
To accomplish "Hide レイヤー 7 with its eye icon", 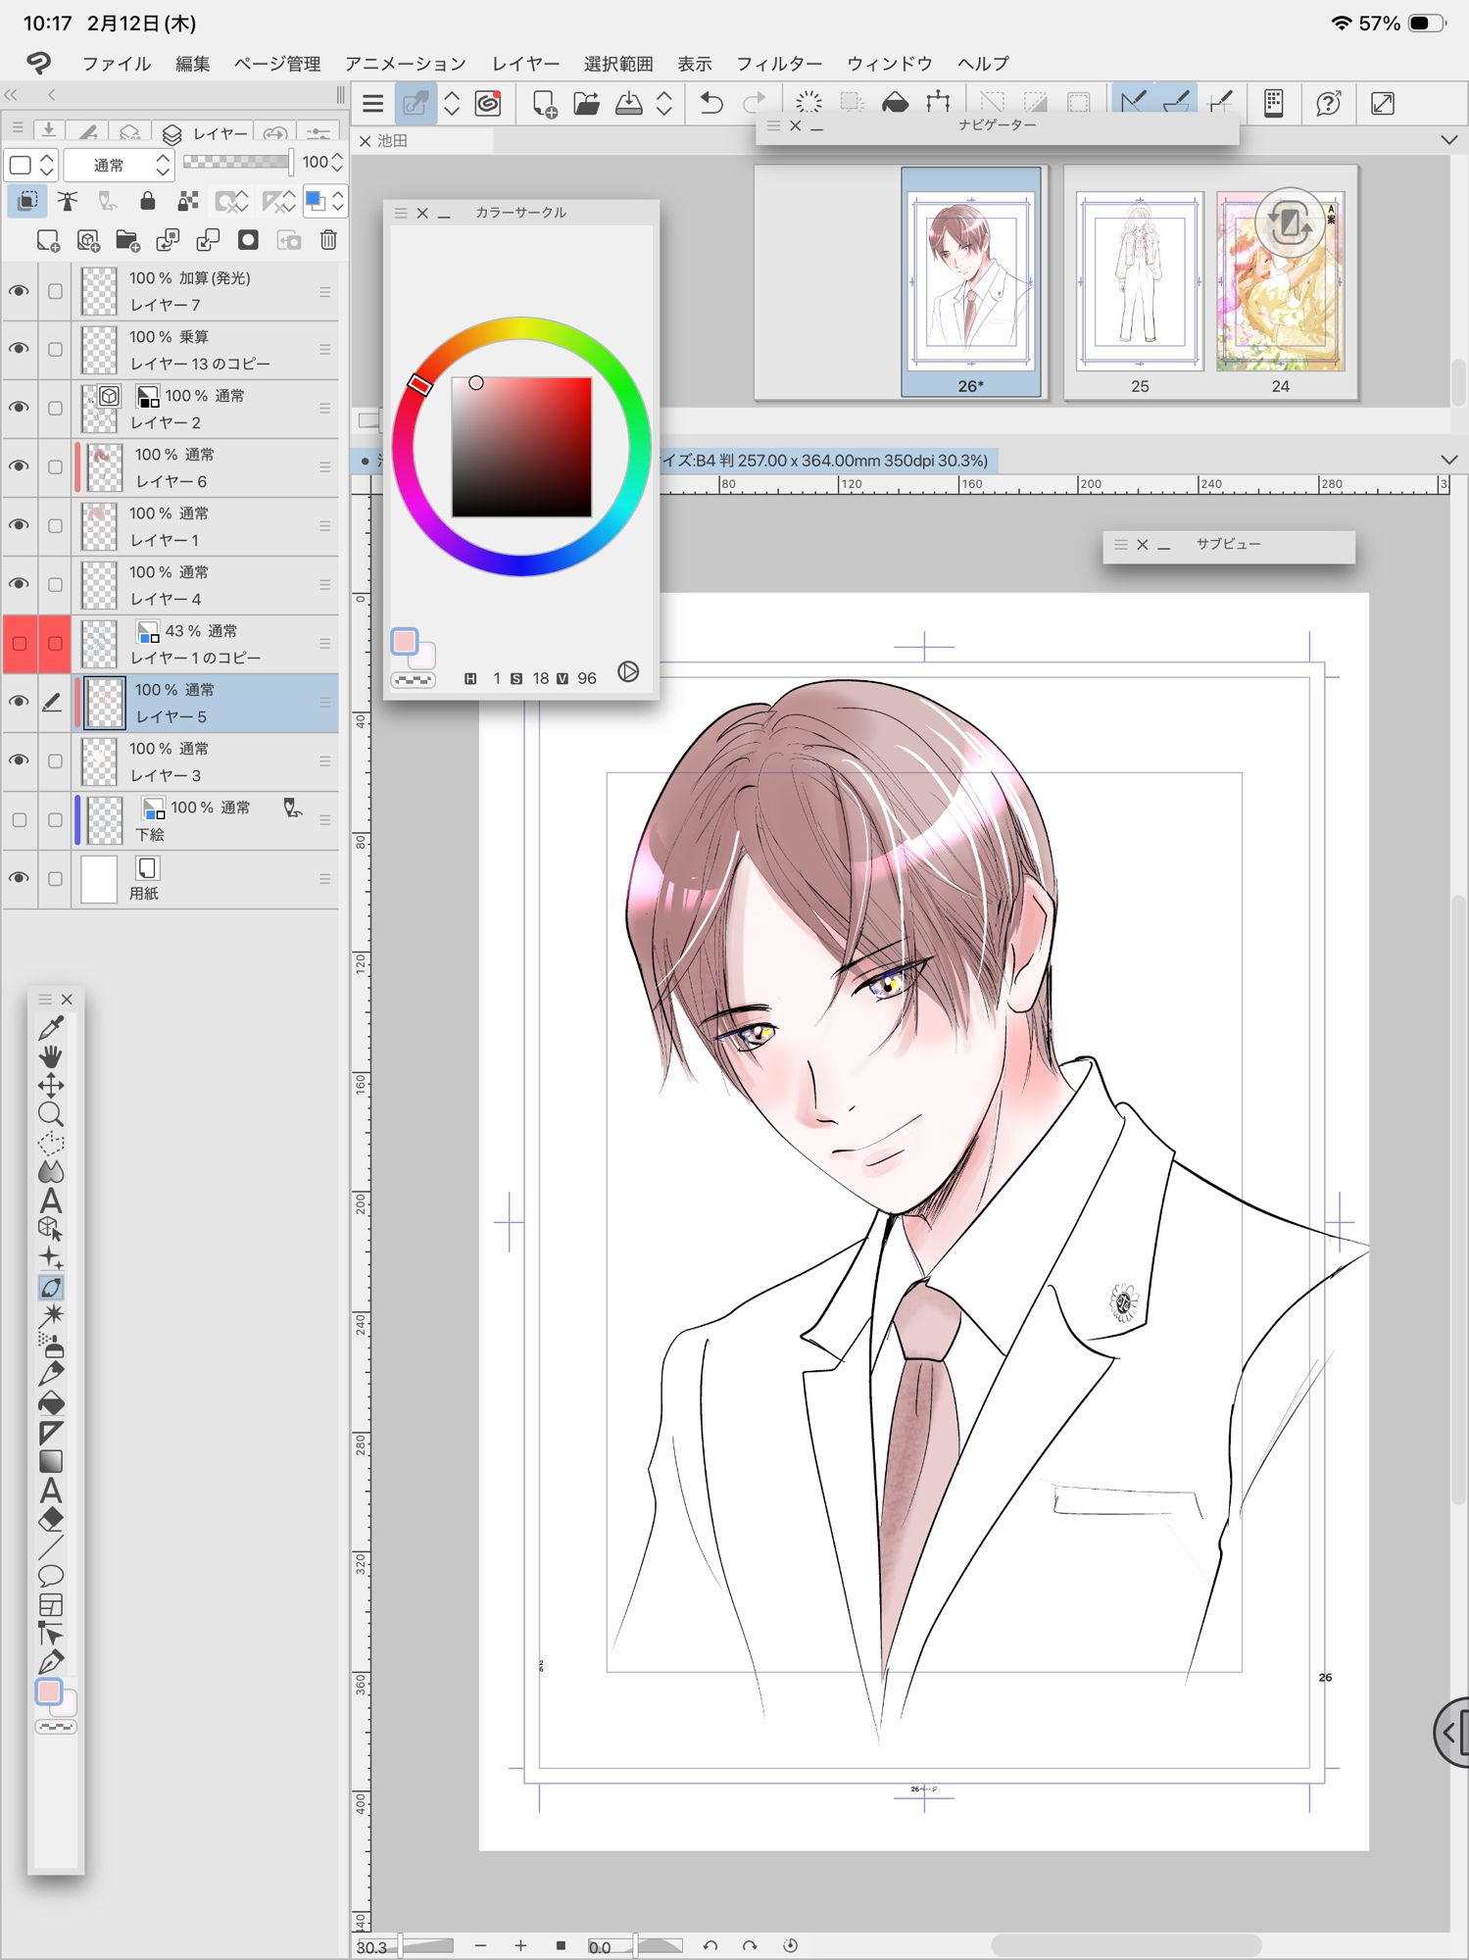I will [19, 291].
